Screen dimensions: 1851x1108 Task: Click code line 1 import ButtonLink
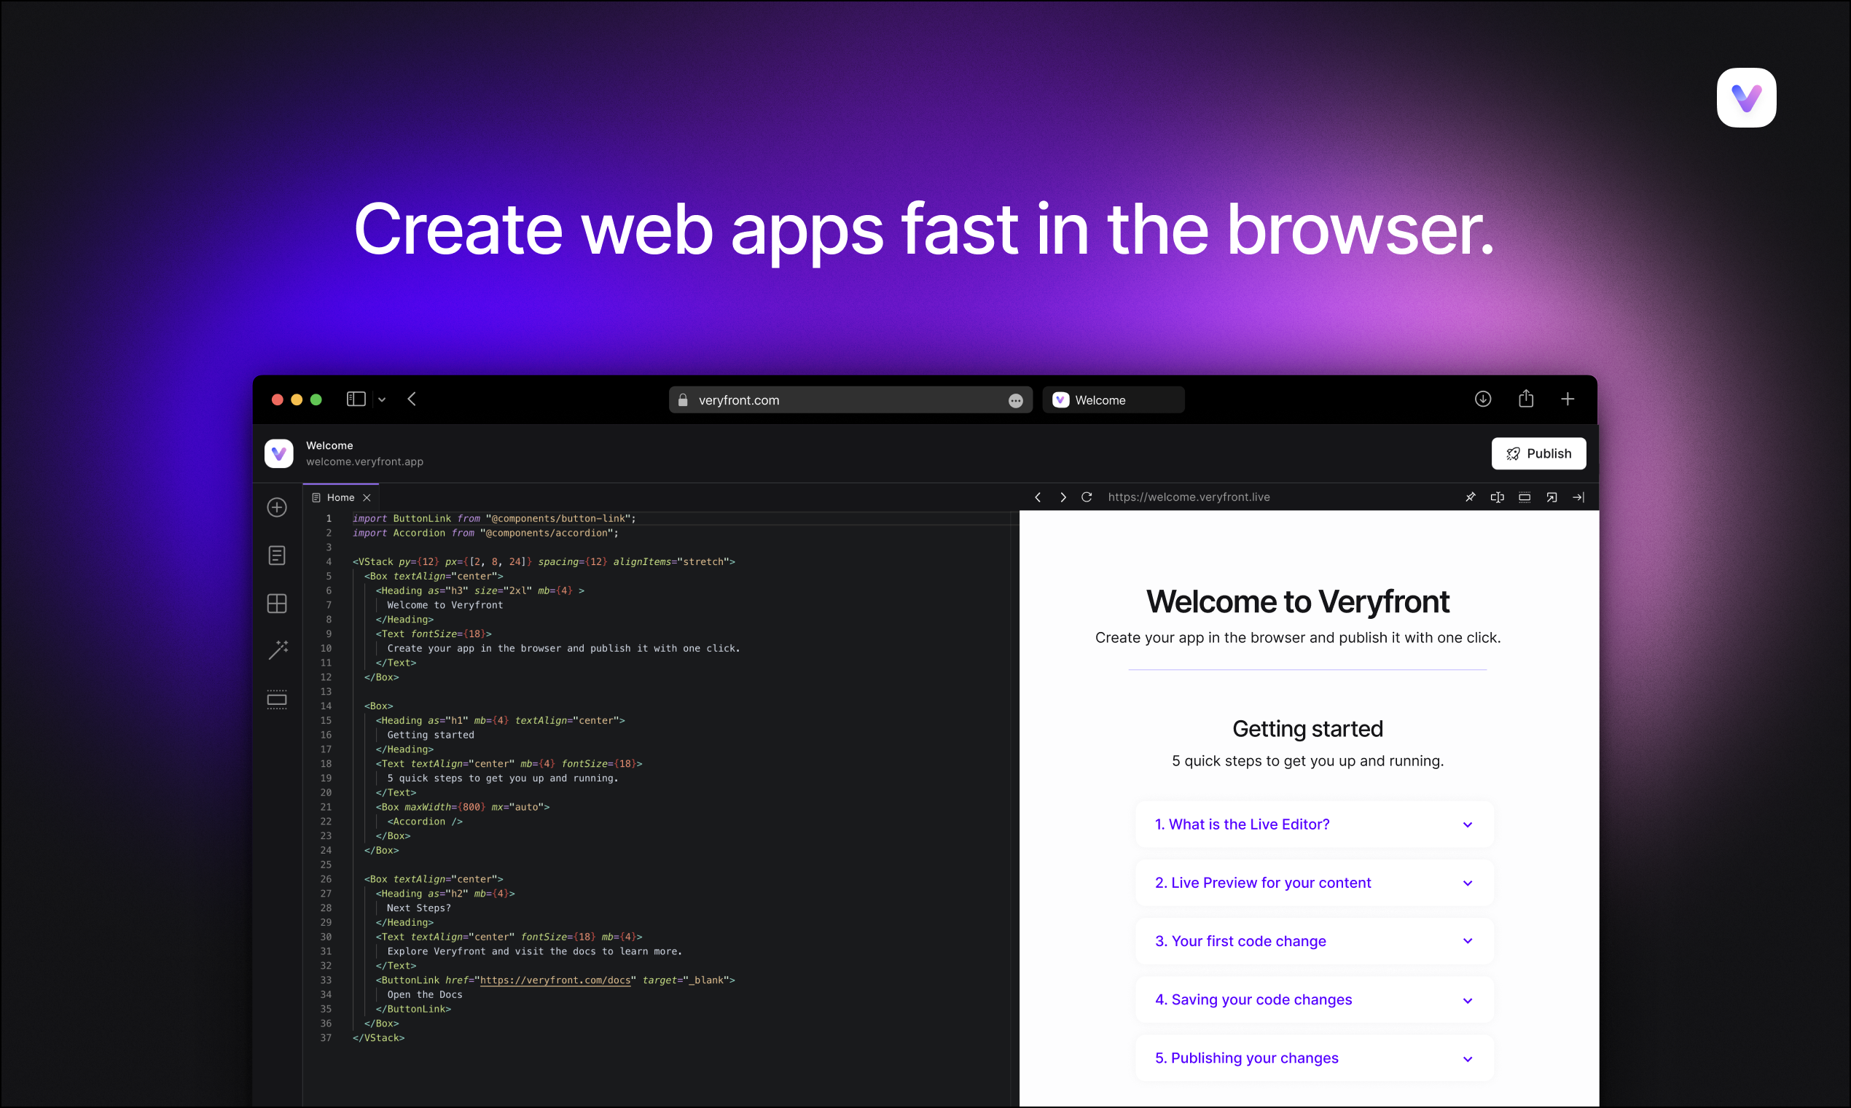click(x=493, y=518)
